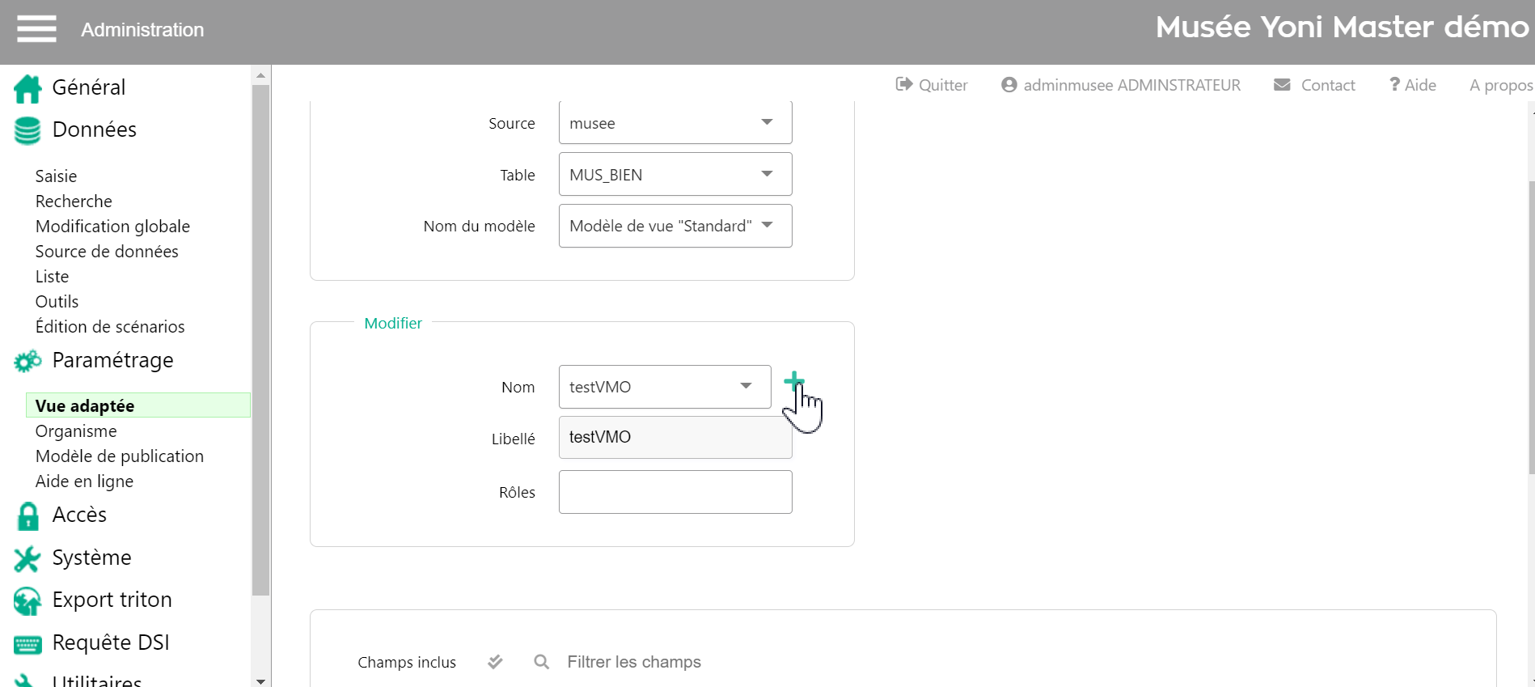
Task: Go to Recherche in sidebar
Action: click(74, 201)
